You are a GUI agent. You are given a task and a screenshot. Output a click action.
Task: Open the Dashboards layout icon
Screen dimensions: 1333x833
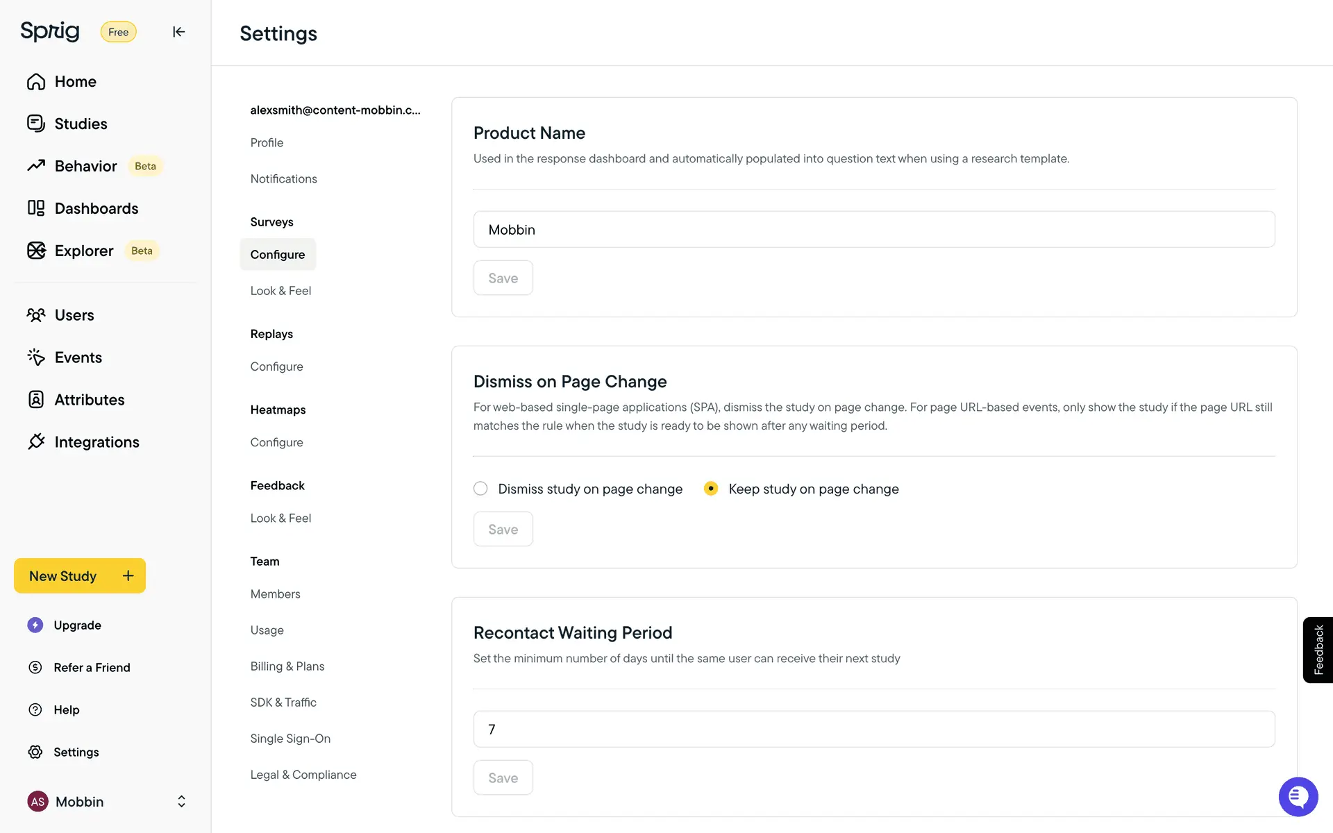click(x=36, y=208)
